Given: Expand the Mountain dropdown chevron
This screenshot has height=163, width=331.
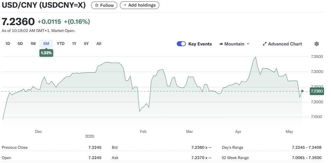Looking at the screenshot, I should [x=248, y=44].
